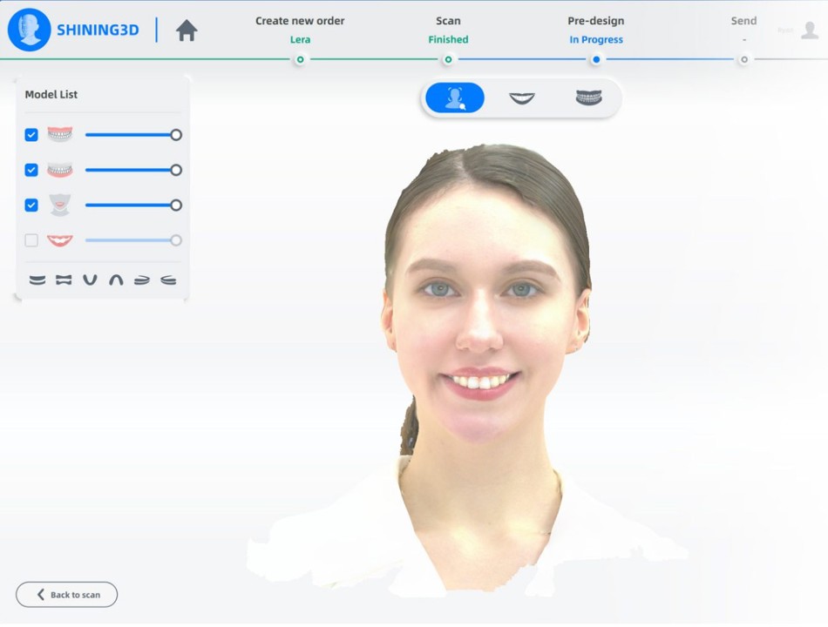
Task: Select the first jaw view icon below the model list
Action: [37, 280]
